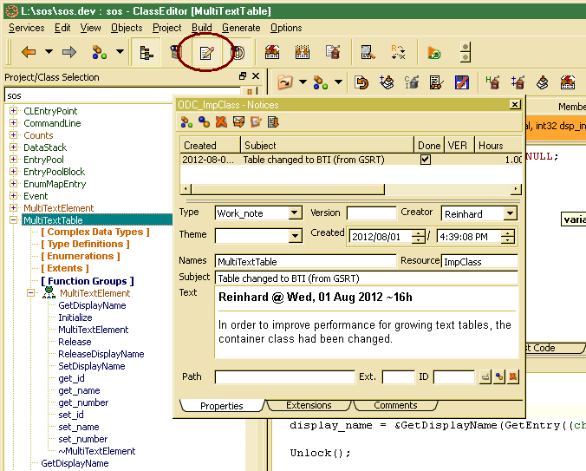The image size is (586, 471).
Task: Open the empty Theme dropdown
Action: pos(295,236)
